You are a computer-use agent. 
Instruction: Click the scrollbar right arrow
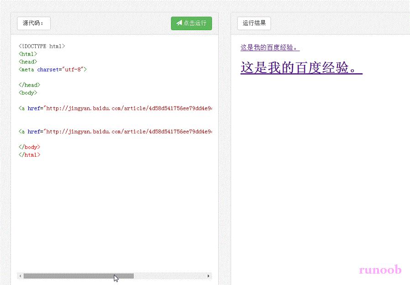tap(209, 276)
